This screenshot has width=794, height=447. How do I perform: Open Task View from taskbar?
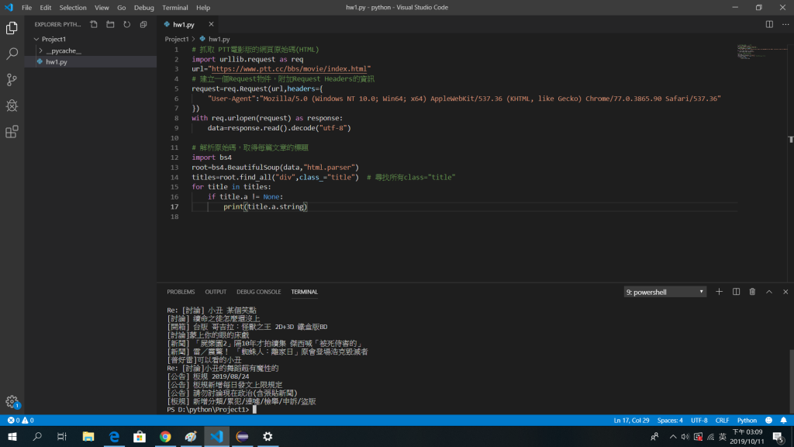pyautogui.click(x=62, y=436)
